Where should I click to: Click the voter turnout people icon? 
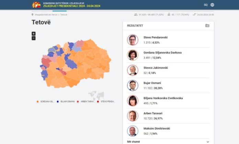[136, 15]
